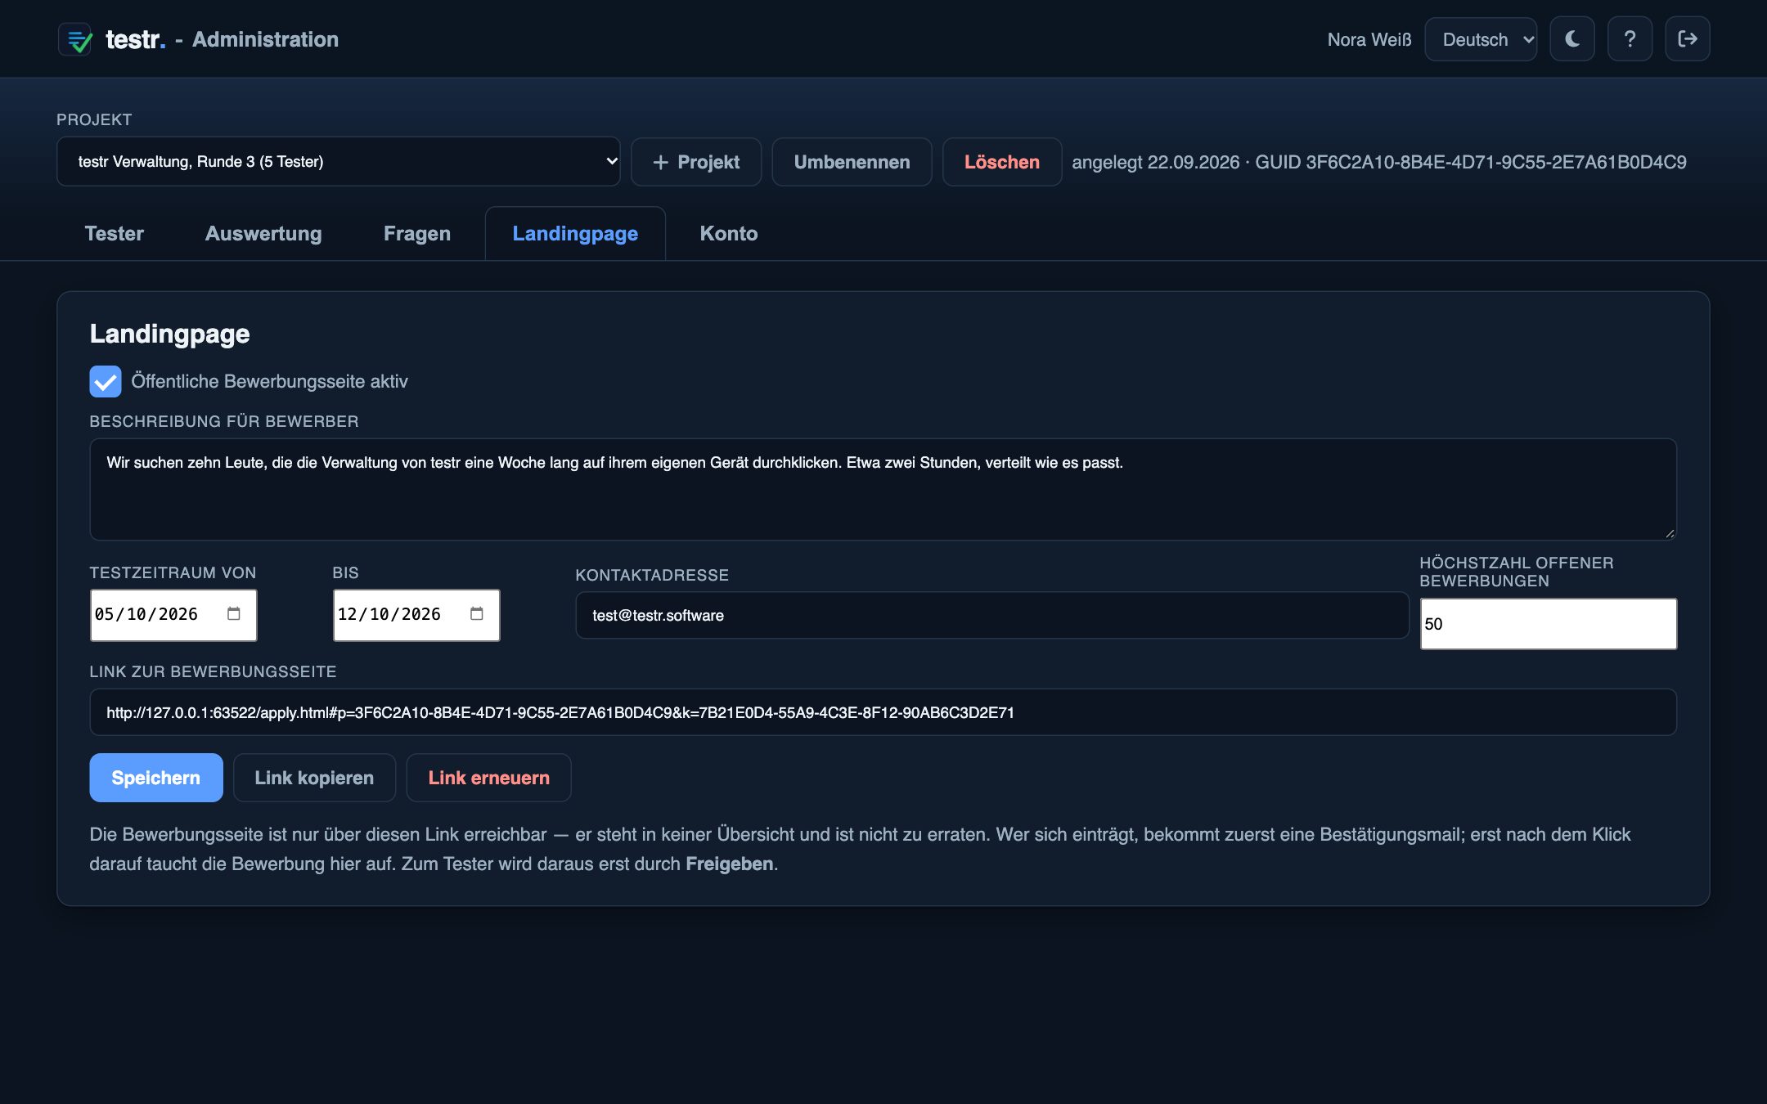The height and width of the screenshot is (1104, 1767).
Task: Click the Bis date value 12/10/2026
Action: 389,614
